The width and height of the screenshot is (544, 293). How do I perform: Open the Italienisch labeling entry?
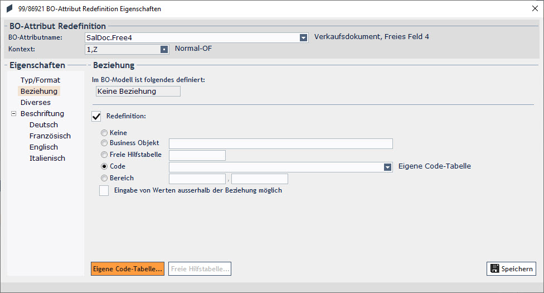(47, 158)
